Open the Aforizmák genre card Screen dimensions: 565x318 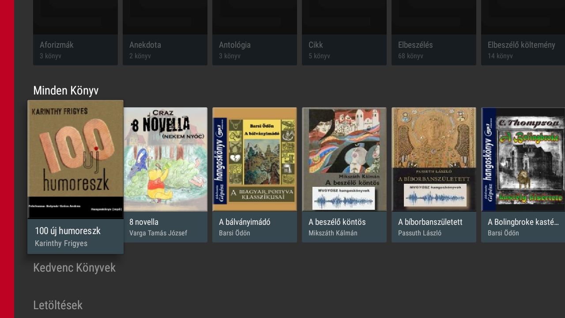coord(75,33)
